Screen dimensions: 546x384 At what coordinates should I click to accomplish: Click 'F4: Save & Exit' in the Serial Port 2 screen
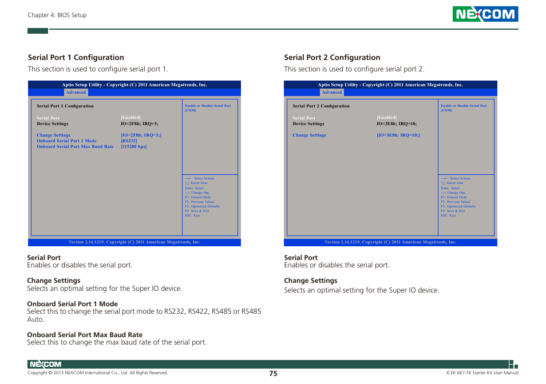[x=453, y=211]
